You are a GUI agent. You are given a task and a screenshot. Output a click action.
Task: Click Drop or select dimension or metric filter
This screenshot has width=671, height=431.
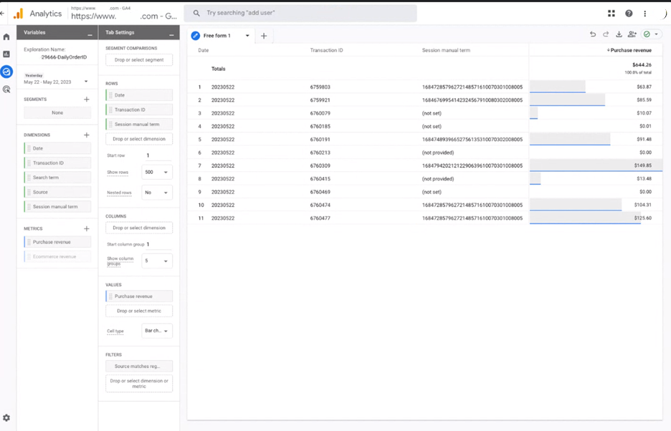coord(139,384)
